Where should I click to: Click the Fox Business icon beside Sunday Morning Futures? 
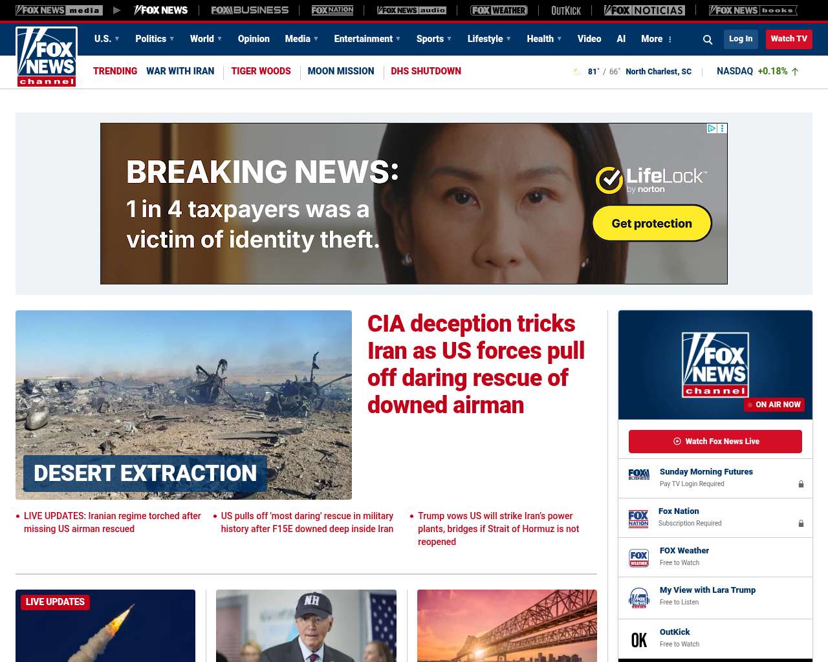(639, 475)
